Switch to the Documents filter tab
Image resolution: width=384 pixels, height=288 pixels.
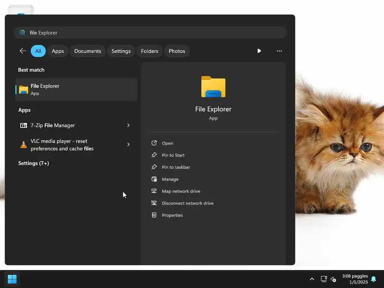88,51
